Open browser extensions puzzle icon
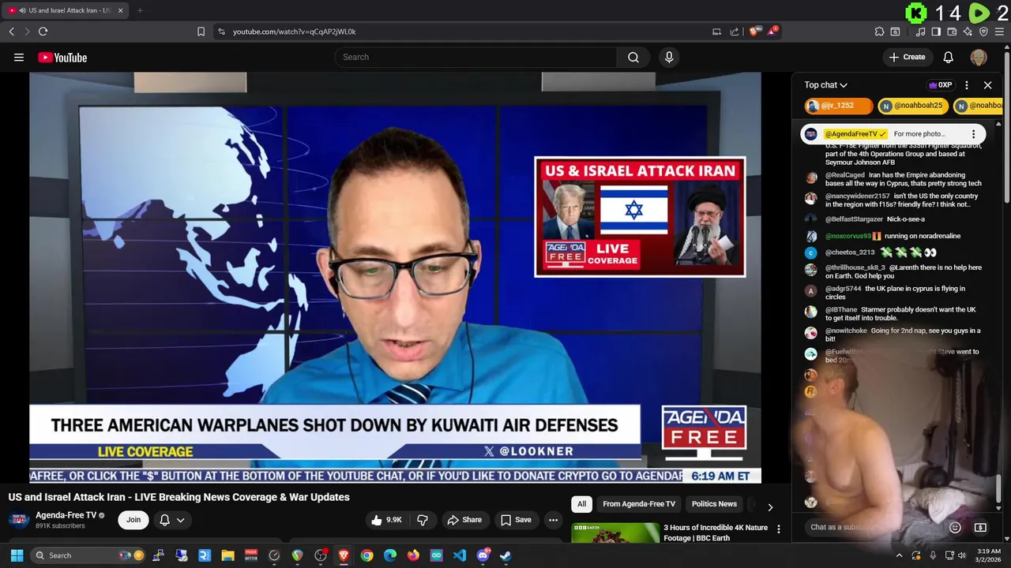Viewport: 1011px width, 568px height. tap(879, 32)
